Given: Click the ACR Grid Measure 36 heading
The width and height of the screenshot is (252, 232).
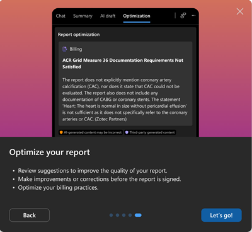Looking at the screenshot, I should pos(123,64).
